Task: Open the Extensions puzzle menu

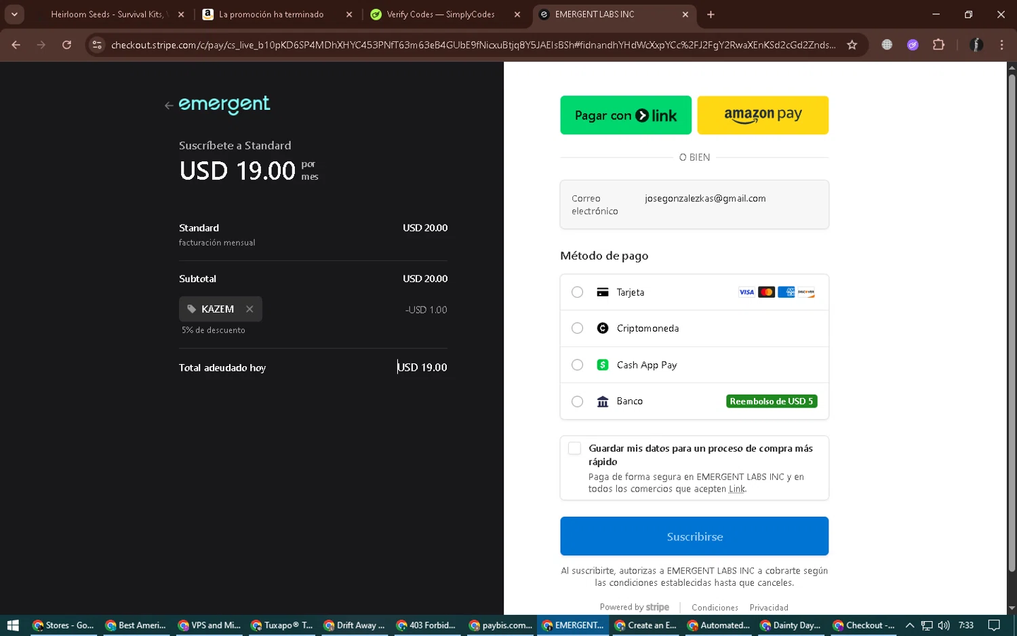Action: pos(938,45)
